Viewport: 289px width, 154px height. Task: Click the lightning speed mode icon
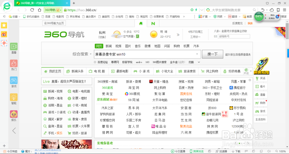point(196,10)
